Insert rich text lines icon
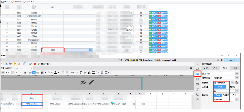 pyautogui.click(x=81, y=72)
